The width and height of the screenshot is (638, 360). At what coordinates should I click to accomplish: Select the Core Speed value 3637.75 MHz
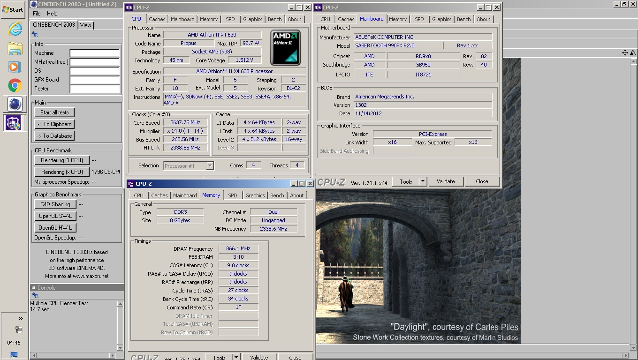tap(185, 123)
